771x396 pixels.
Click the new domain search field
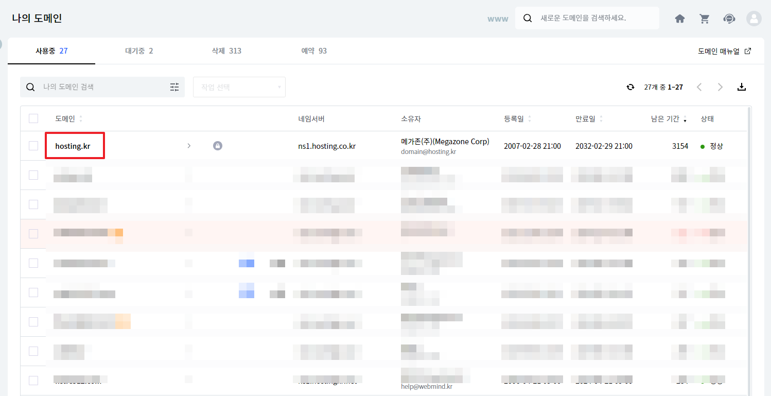(x=592, y=18)
